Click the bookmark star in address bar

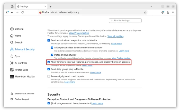145,12
